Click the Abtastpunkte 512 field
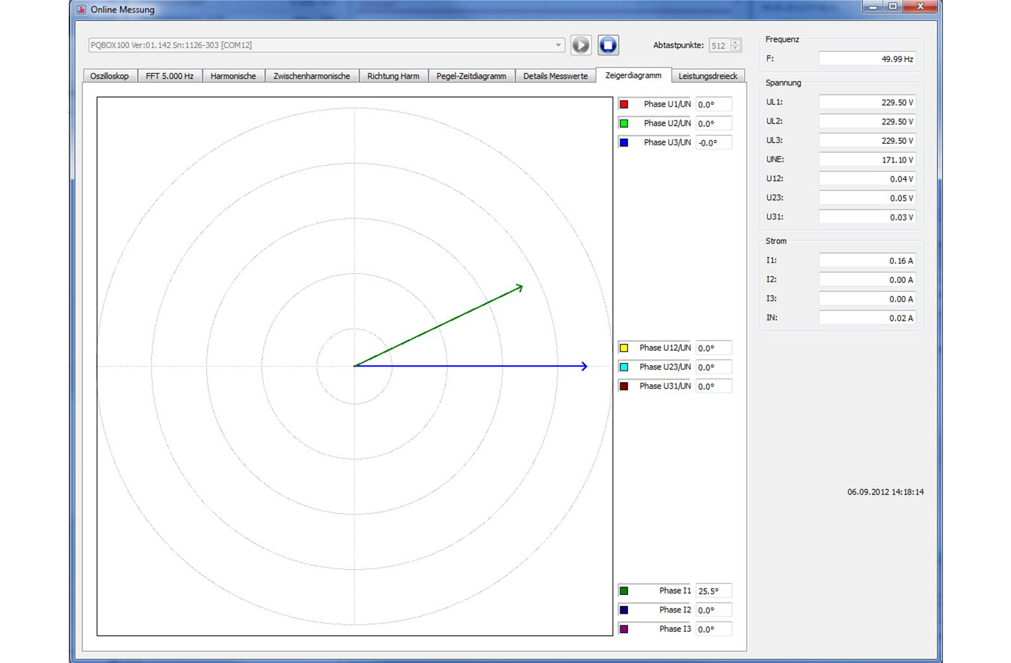Screen dimensions: 1011x663 719,45
